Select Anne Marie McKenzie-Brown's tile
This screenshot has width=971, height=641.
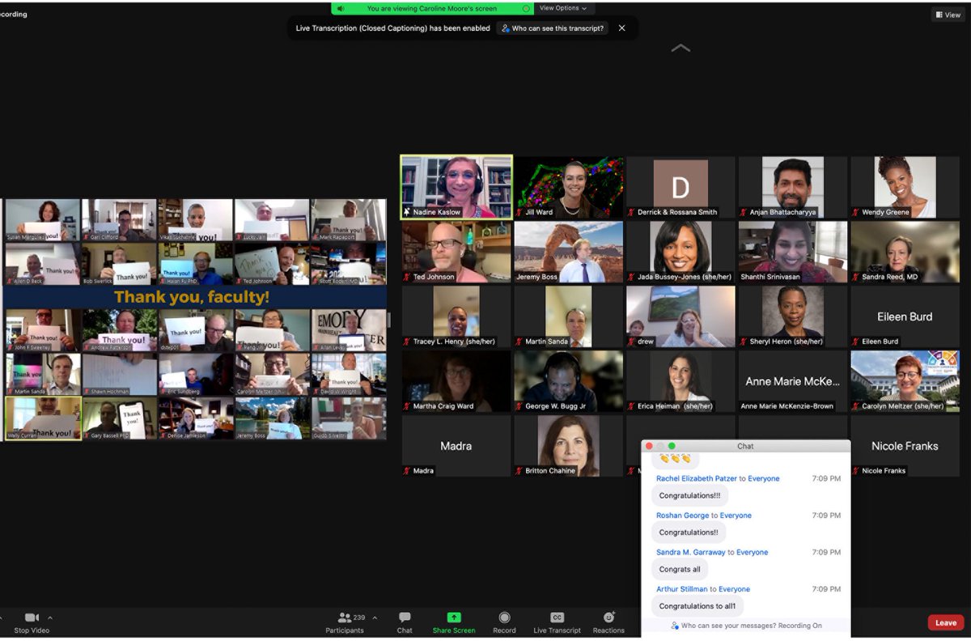(793, 381)
